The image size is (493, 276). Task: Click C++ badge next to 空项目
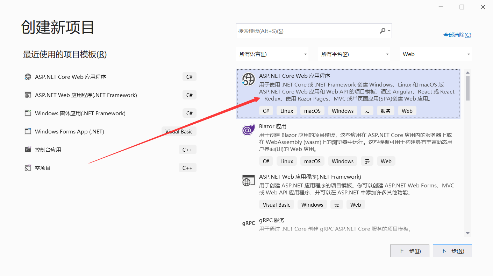[x=187, y=168]
